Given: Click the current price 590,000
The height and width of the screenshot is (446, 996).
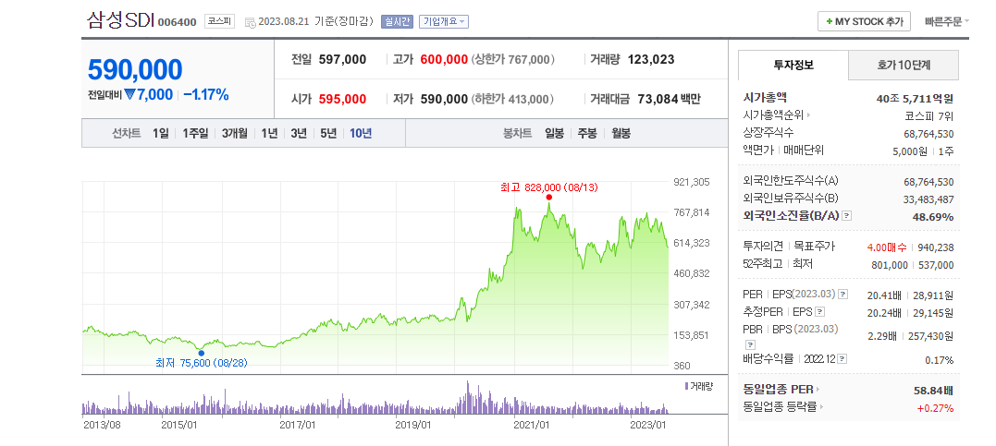Looking at the screenshot, I should click(135, 70).
